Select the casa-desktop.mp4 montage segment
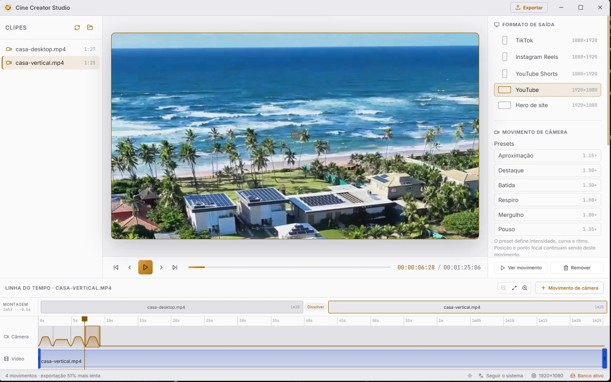Viewport: 611px width, 382px height. pos(172,307)
